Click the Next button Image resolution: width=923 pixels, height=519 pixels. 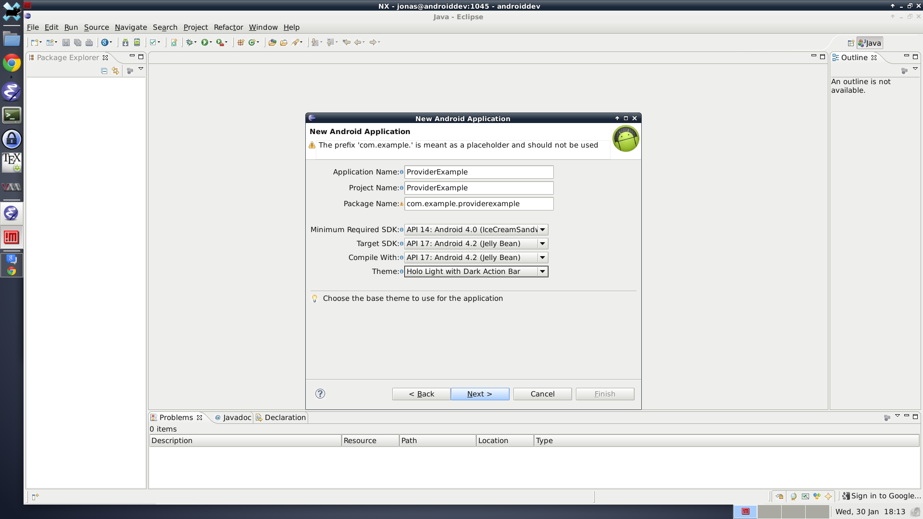coord(480,394)
